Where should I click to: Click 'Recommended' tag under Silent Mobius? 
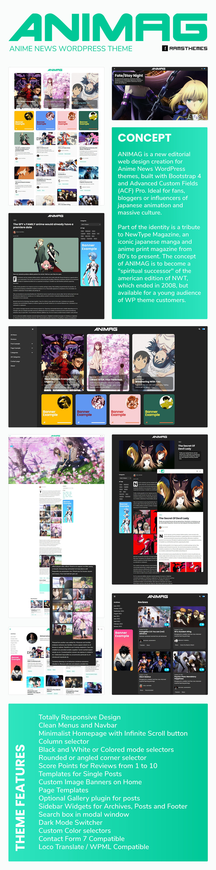tap(149, 690)
